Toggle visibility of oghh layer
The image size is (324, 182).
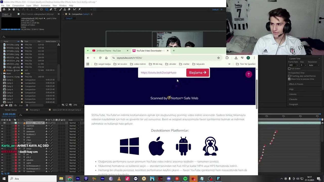[x=2, y=163]
